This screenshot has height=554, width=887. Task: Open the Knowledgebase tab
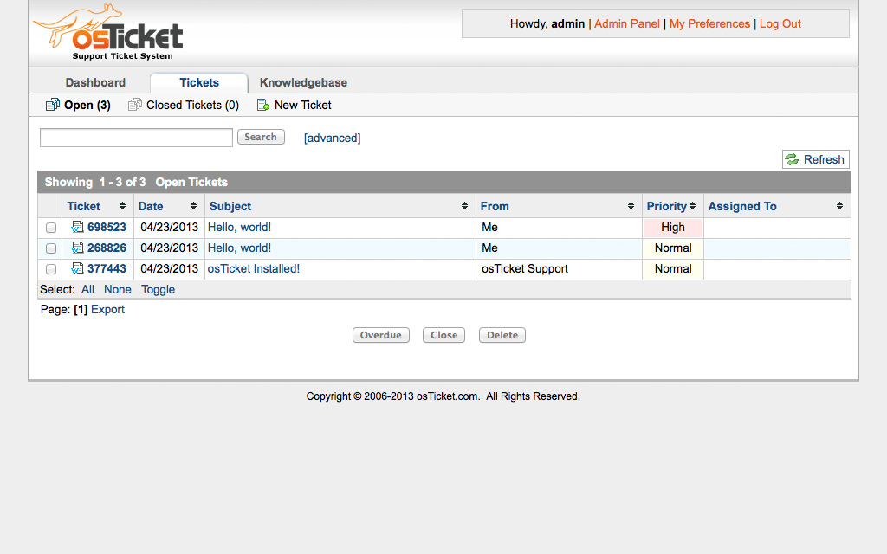tap(302, 82)
